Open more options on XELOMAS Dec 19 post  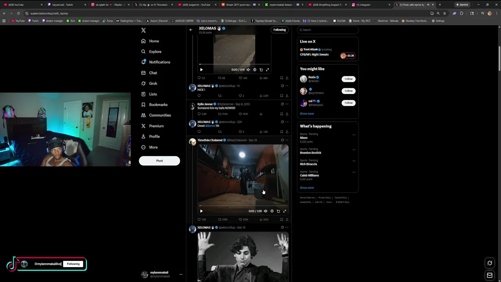[287, 228]
